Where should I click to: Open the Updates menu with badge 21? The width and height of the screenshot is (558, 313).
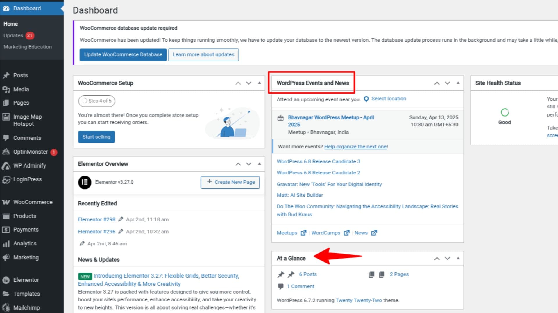pyautogui.click(x=13, y=35)
